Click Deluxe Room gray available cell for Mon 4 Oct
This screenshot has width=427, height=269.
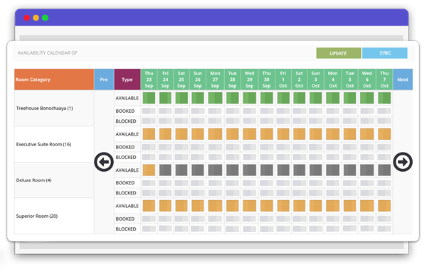point(333,170)
